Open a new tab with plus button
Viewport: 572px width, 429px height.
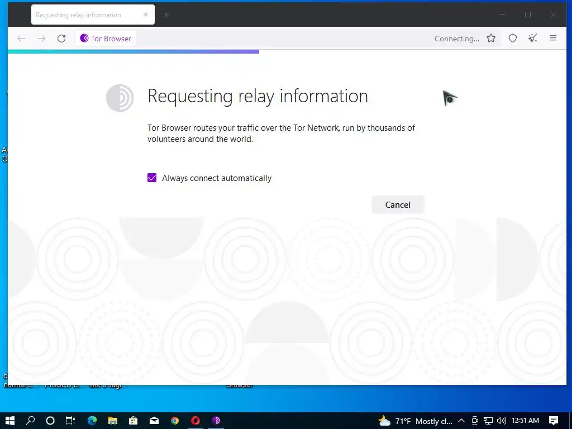[166, 15]
